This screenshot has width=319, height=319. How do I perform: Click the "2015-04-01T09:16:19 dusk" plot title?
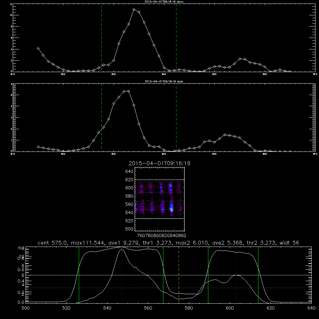coord(164,81)
